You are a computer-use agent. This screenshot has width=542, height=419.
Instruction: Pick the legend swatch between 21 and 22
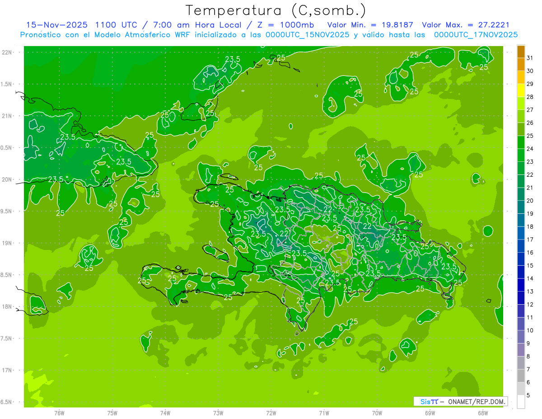[521, 181]
